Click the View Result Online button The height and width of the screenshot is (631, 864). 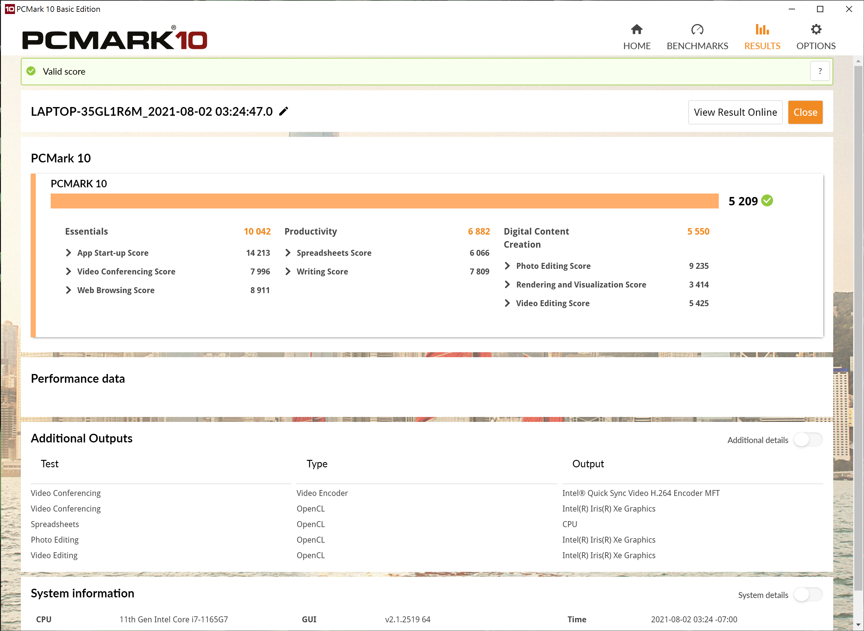[x=735, y=112]
